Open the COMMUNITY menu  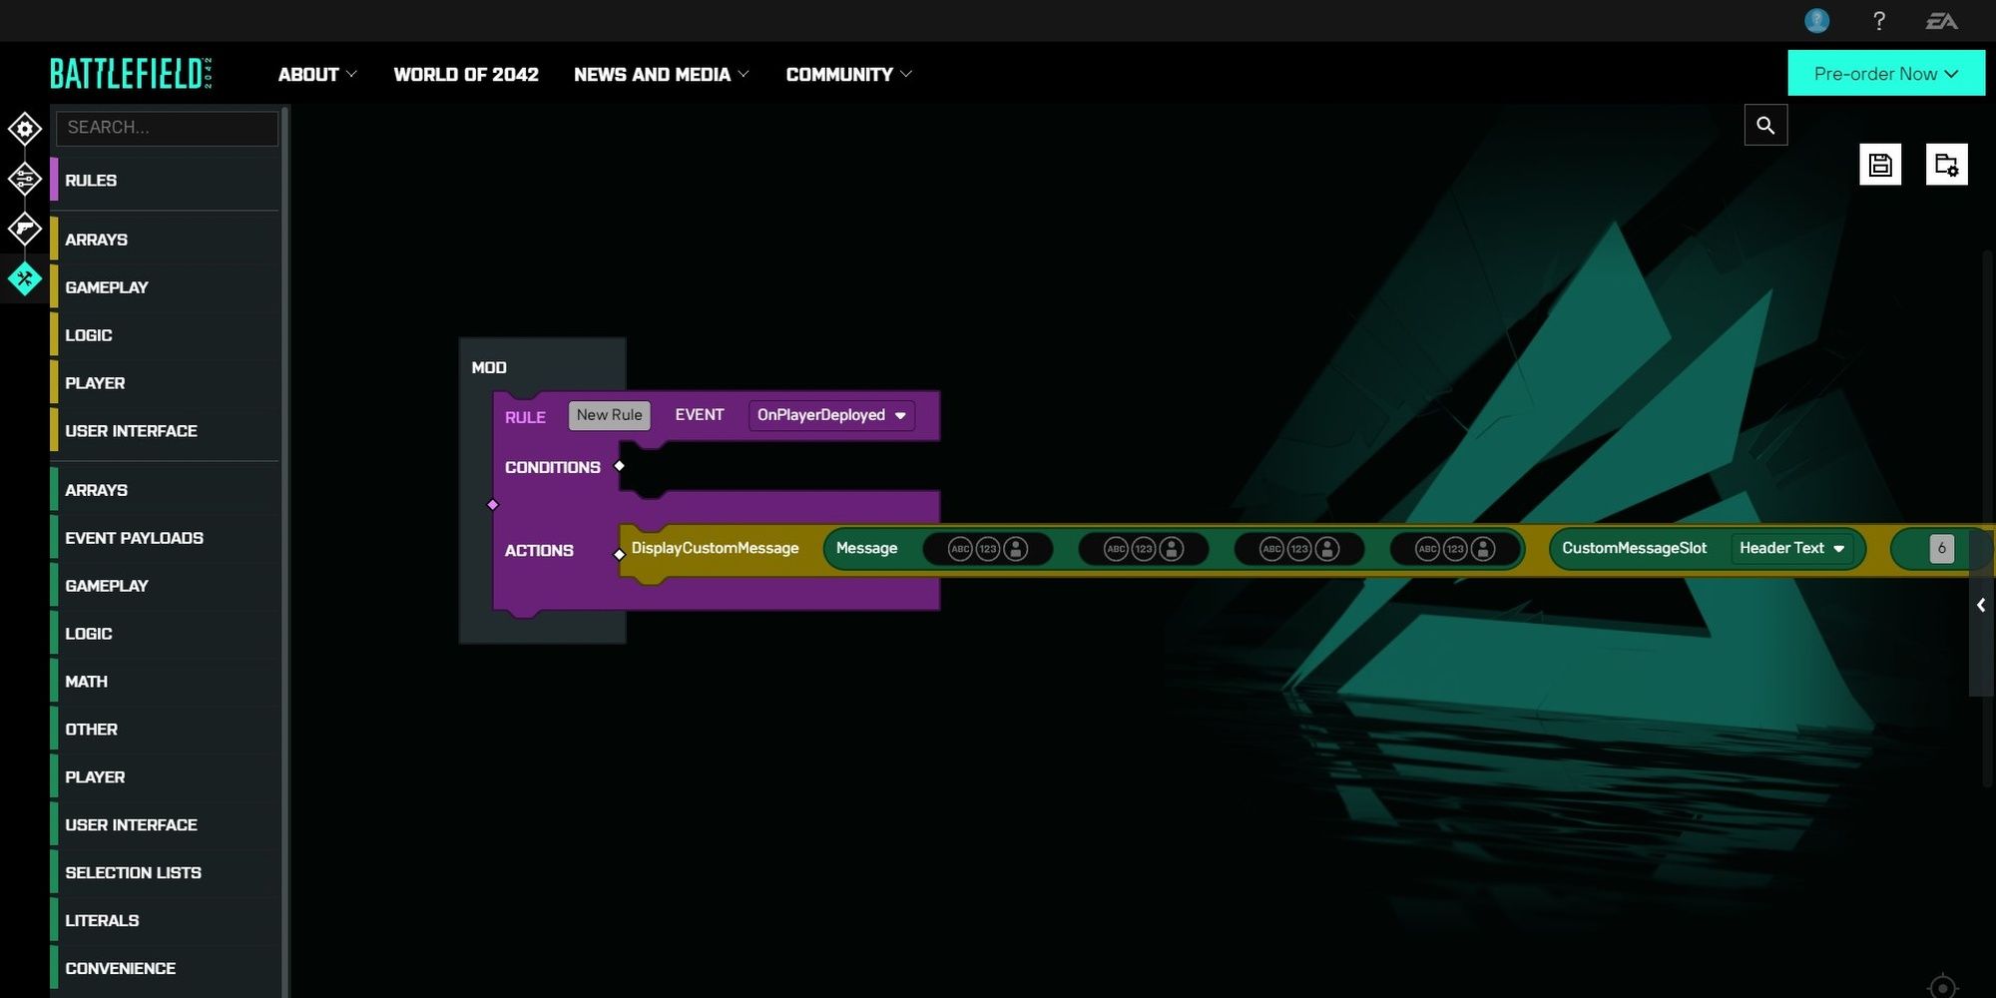848,75
